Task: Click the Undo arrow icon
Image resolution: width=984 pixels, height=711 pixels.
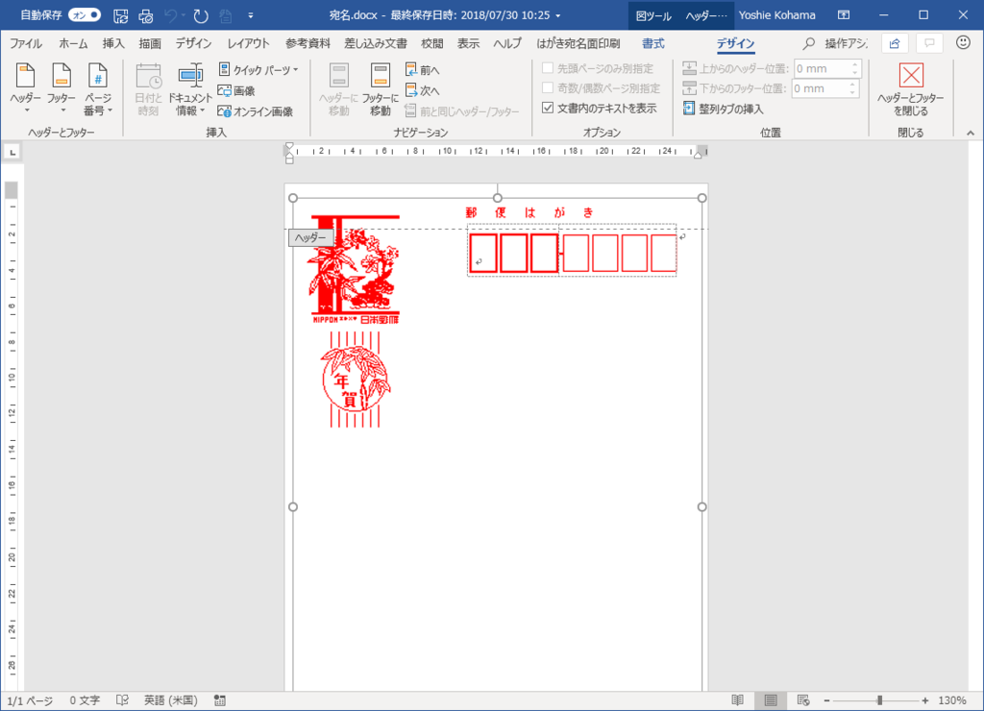Action: [x=170, y=15]
